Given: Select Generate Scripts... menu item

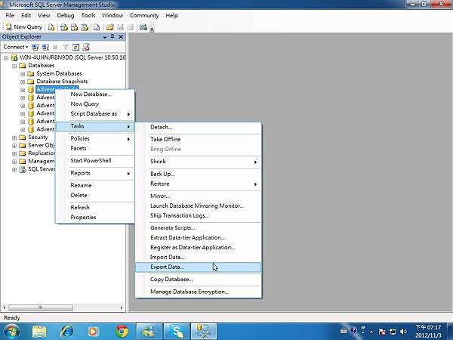Looking at the screenshot, I should 198,228.
